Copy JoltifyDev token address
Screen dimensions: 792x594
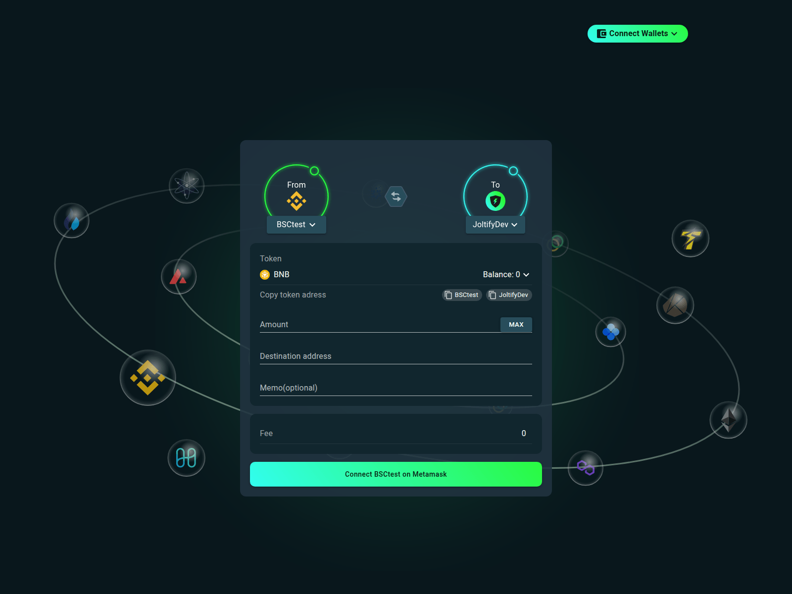pyautogui.click(x=509, y=295)
